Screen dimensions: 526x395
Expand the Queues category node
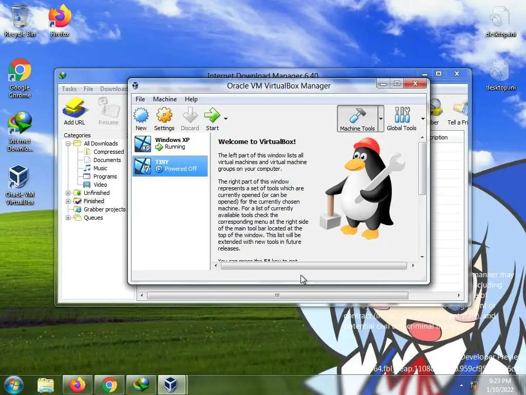point(68,218)
